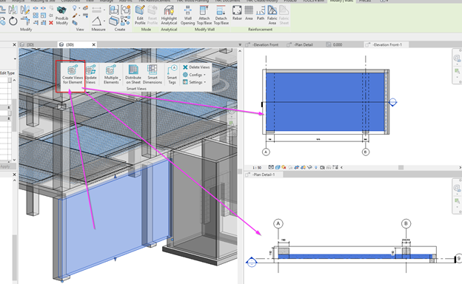Click grid bubble A in plan detail view
Viewport: 462px width, 284px height.
278,223
